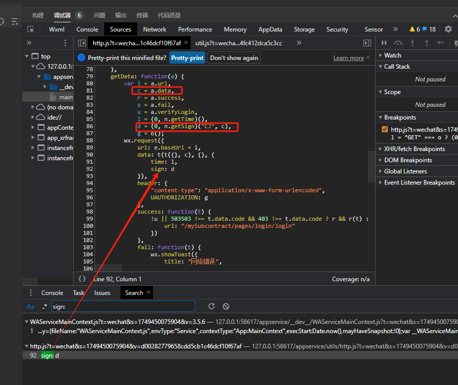The width and height of the screenshot is (458, 385).
Task: Dismiss the pretty-print info bar
Action: click(368, 57)
